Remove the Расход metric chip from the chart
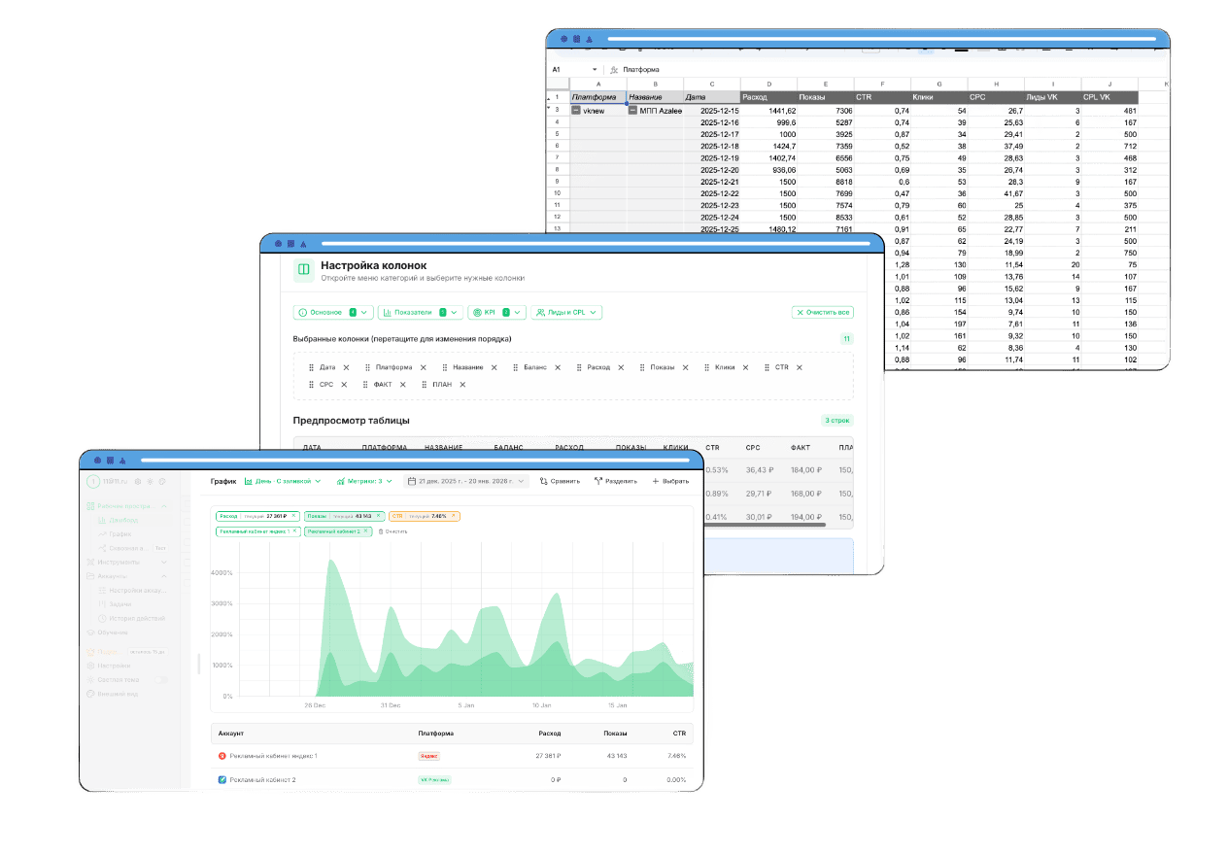Viewport: 1228px width, 855px height. coord(295,516)
